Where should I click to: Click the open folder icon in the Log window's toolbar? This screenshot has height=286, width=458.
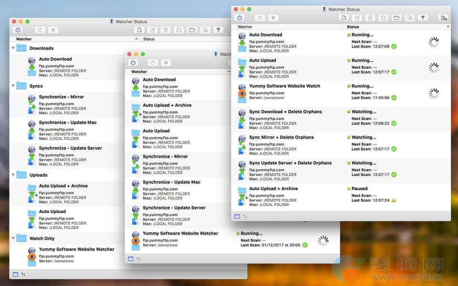396,18
